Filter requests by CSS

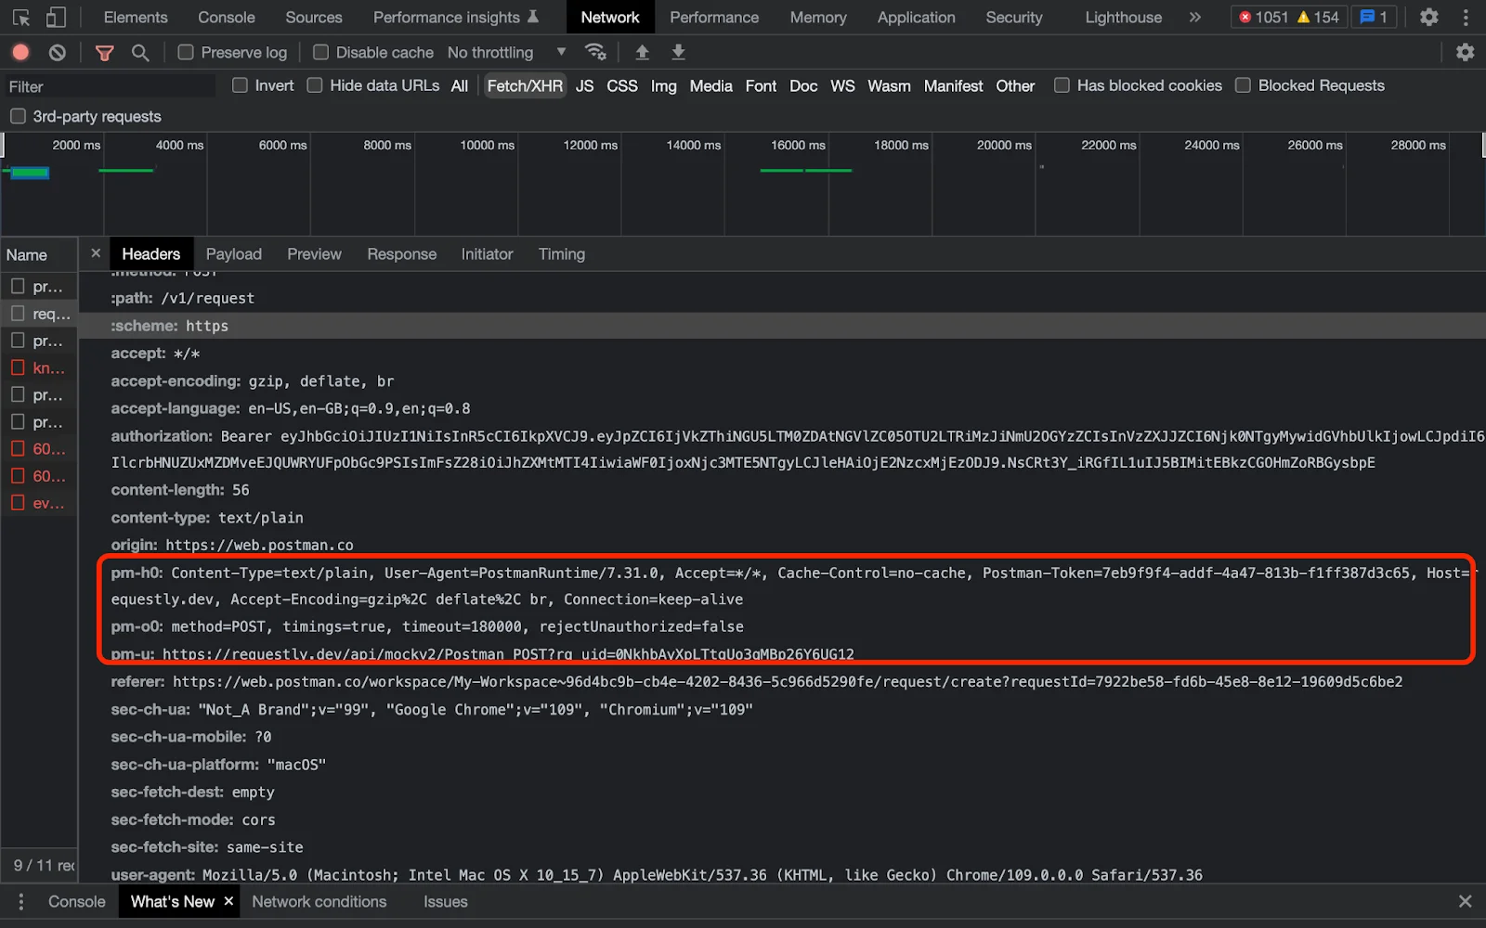pos(622,86)
